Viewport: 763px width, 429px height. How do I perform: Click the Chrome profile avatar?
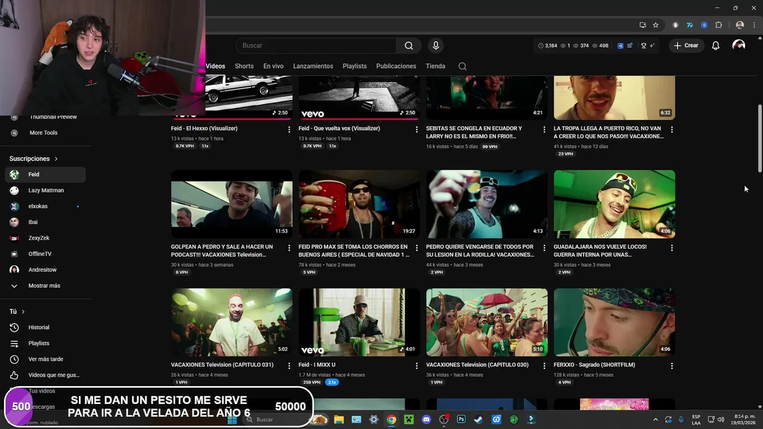tap(740, 25)
